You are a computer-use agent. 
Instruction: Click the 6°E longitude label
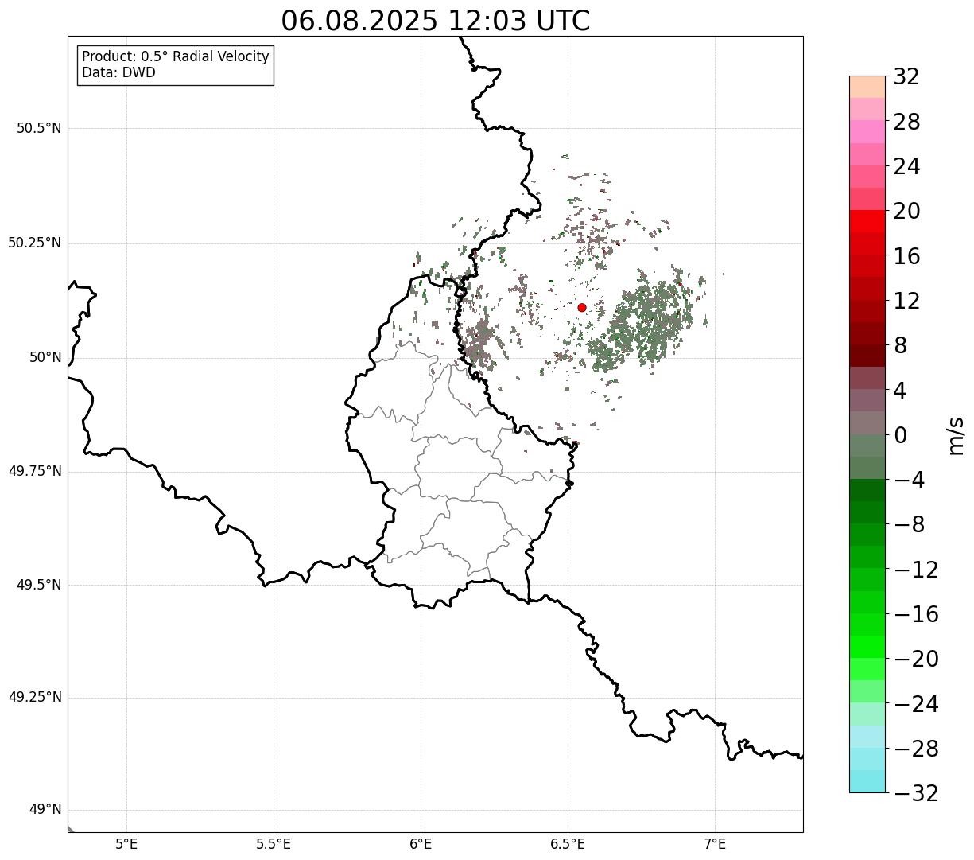[x=421, y=844]
